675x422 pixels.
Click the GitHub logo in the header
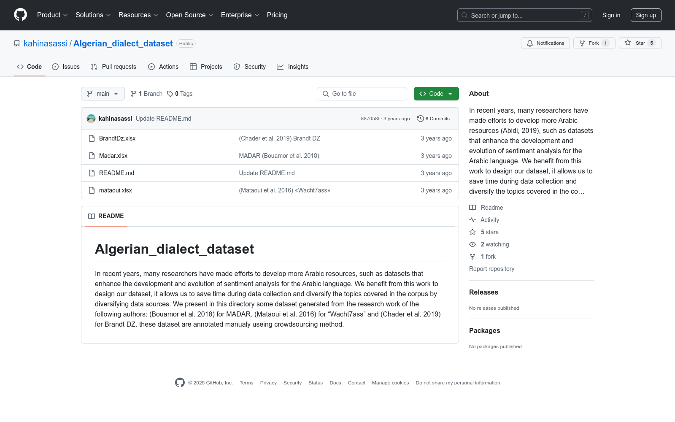tap(20, 15)
